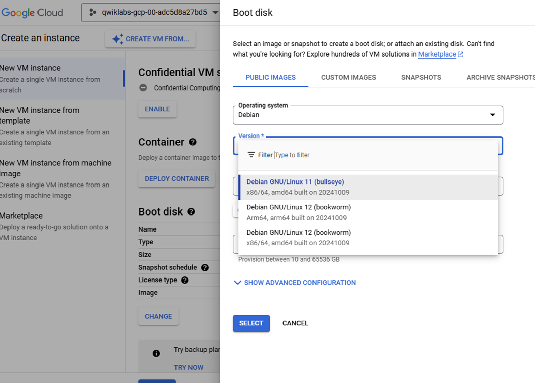
Task: Open the Snapshot schedule help icon
Action: tap(205, 267)
